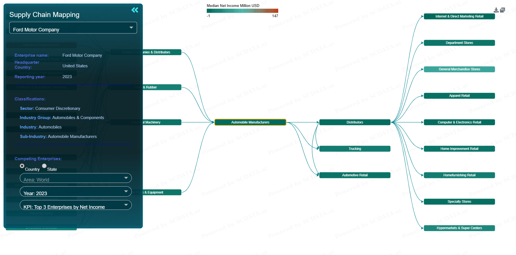Select the Apparel Retail node
Screen dimensions: 516x255
coord(459,96)
